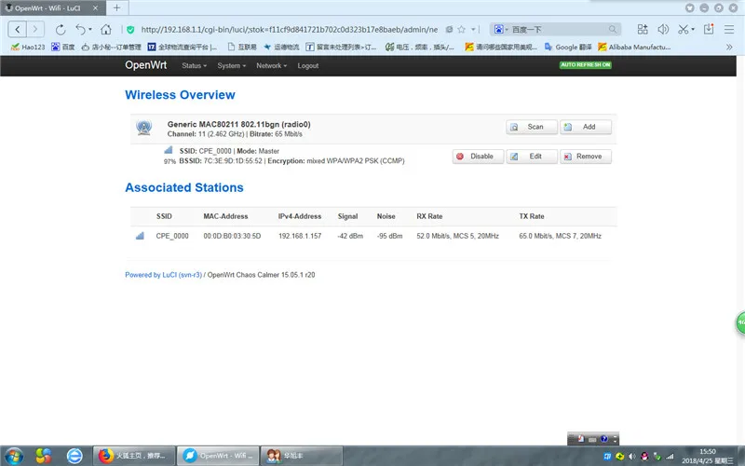The height and width of the screenshot is (466, 745).
Task: Open Alibaba Manufactu... bookmark
Action: coord(634,47)
